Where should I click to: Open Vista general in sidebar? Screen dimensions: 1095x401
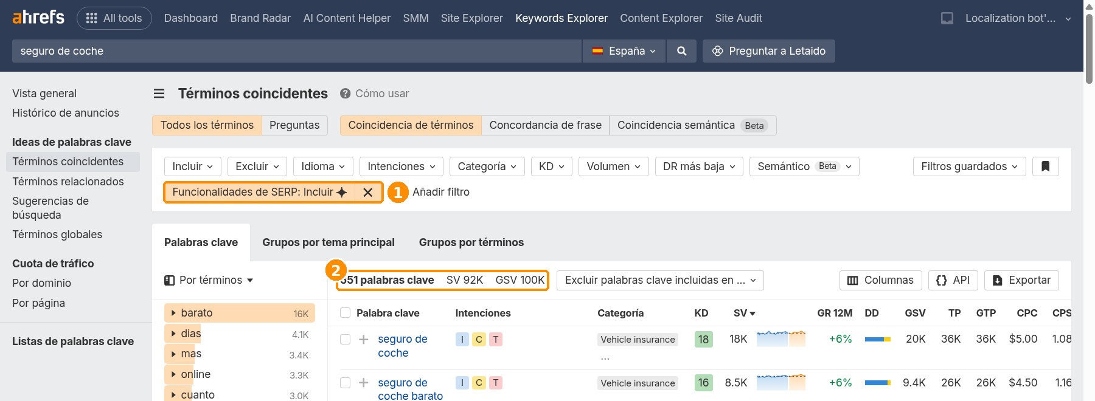(x=44, y=94)
